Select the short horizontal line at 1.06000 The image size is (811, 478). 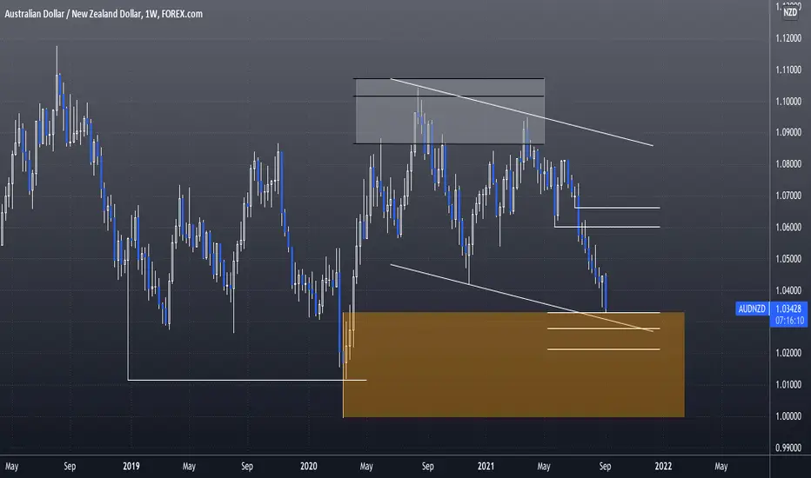607,226
